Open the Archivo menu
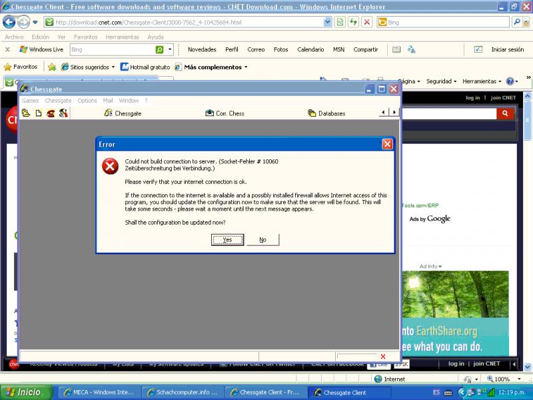533x400 pixels. coord(14,37)
